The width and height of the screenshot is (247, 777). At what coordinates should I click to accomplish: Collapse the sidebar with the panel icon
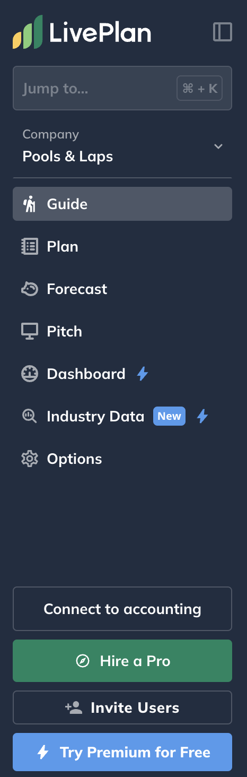click(223, 32)
